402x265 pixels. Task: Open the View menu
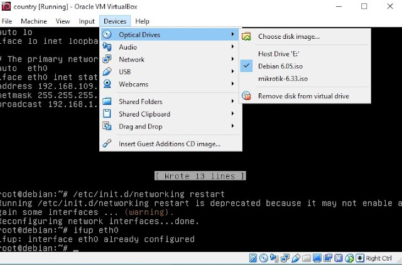click(x=63, y=21)
